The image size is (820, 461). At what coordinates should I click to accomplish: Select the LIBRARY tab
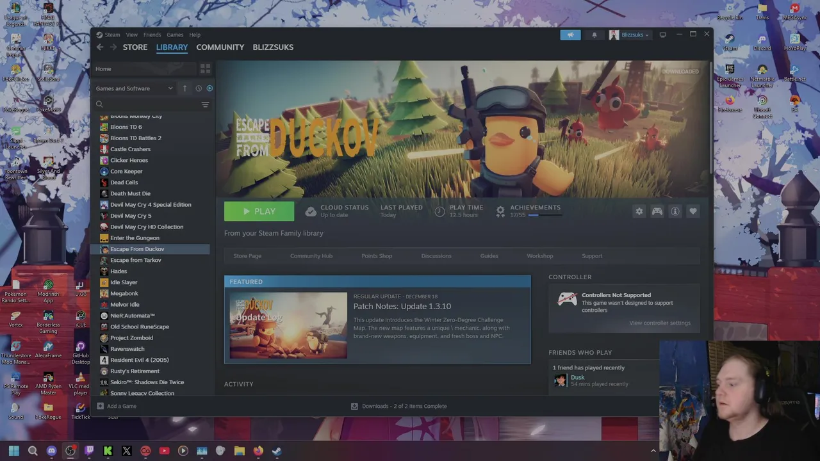172,47
